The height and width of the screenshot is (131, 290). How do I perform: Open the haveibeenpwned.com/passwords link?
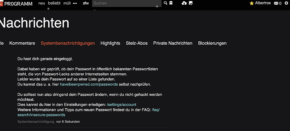pyautogui.click(x=89, y=84)
